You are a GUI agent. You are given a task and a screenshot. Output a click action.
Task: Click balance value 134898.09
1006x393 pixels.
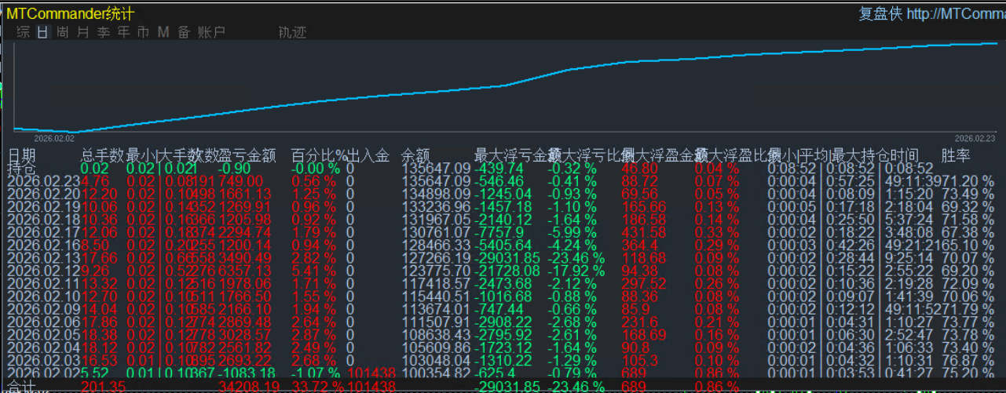click(x=436, y=194)
